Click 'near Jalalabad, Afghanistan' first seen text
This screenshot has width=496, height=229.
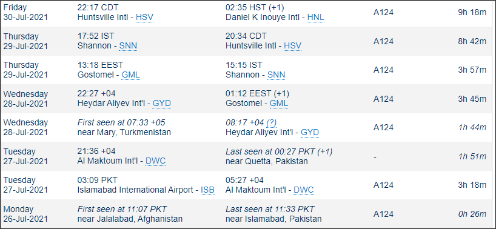point(130,219)
